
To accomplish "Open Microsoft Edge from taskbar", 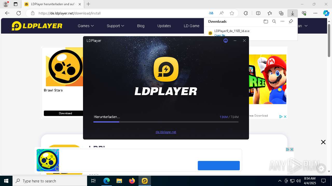I will [x=107, y=181].
